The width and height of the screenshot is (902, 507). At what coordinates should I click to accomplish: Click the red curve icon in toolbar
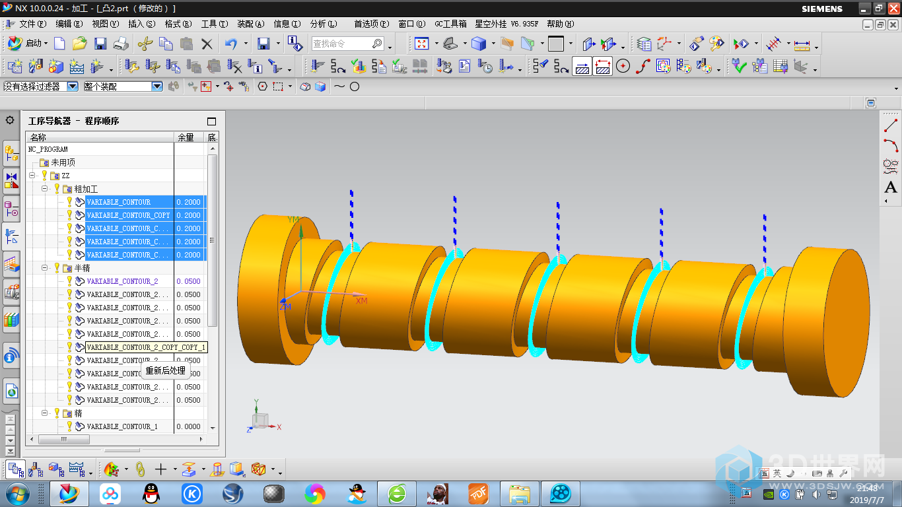click(x=643, y=66)
